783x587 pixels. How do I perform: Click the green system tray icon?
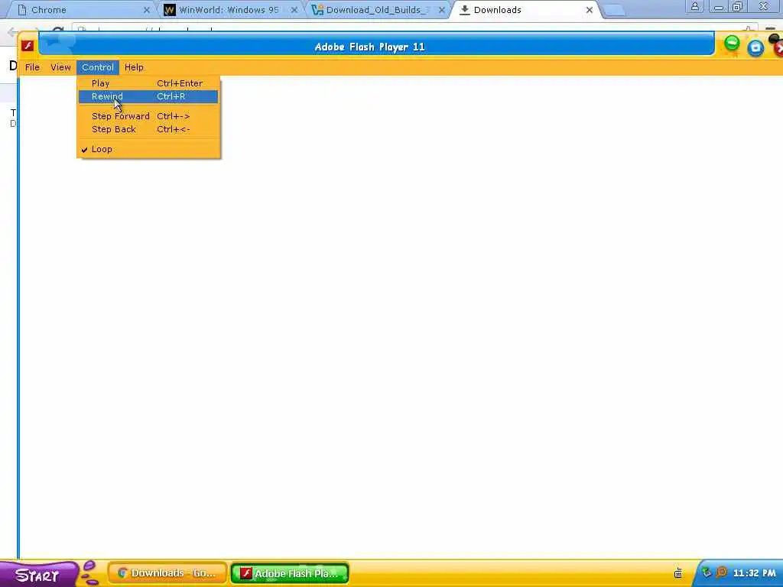point(707,572)
